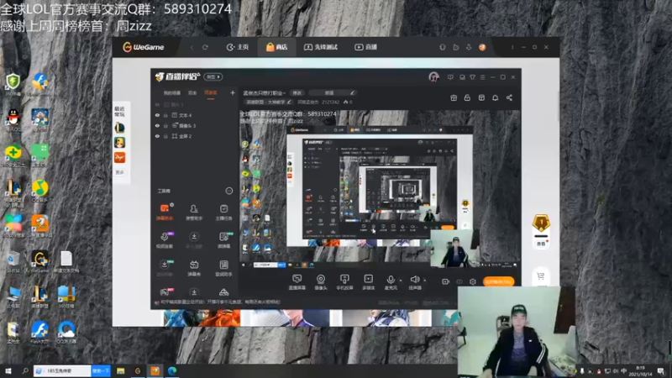672x378 pixels.
Task: Add a 手机投屏 phone casting source
Action: pos(344,282)
